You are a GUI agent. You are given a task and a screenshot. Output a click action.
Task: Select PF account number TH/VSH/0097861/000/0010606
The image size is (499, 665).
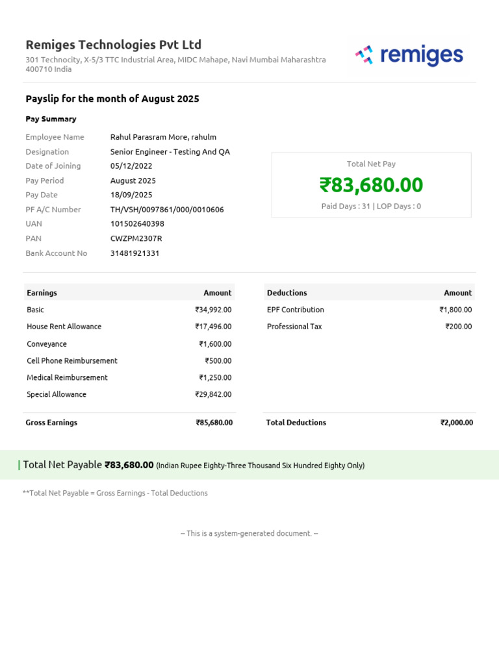click(x=167, y=210)
